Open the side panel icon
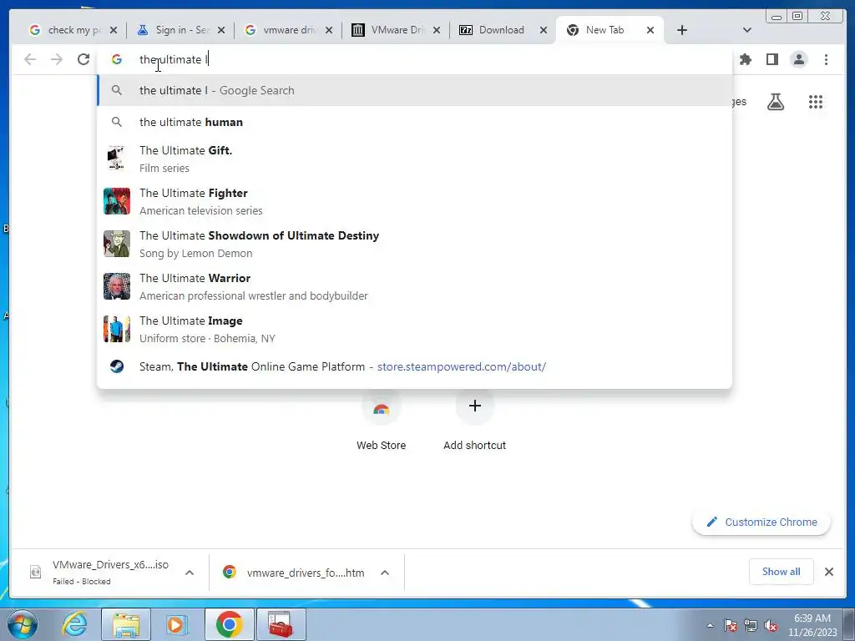Screen dimensions: 855x641 pos(772,59)
